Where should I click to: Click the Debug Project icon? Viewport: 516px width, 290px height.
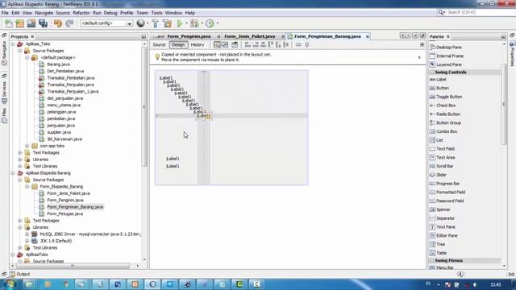194,23
